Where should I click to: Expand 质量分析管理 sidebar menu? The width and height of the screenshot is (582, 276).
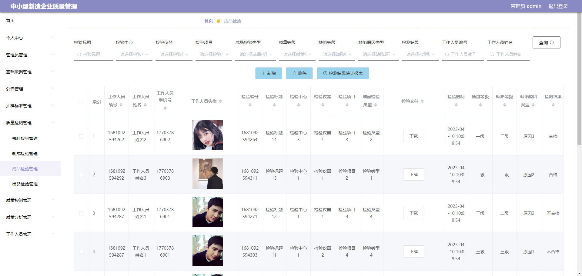click(x=30, y=217)
